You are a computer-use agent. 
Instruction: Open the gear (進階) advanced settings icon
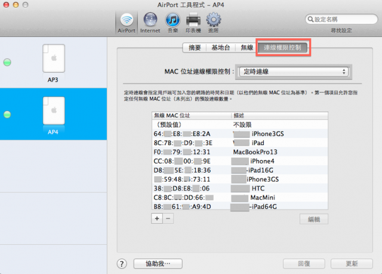[214, 23]
